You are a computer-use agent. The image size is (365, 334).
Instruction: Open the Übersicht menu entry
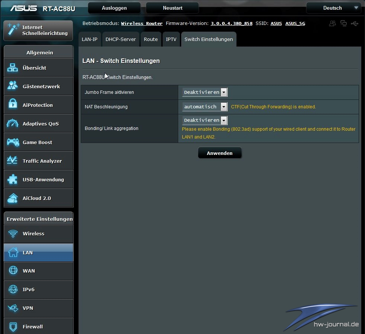point(39,67)
